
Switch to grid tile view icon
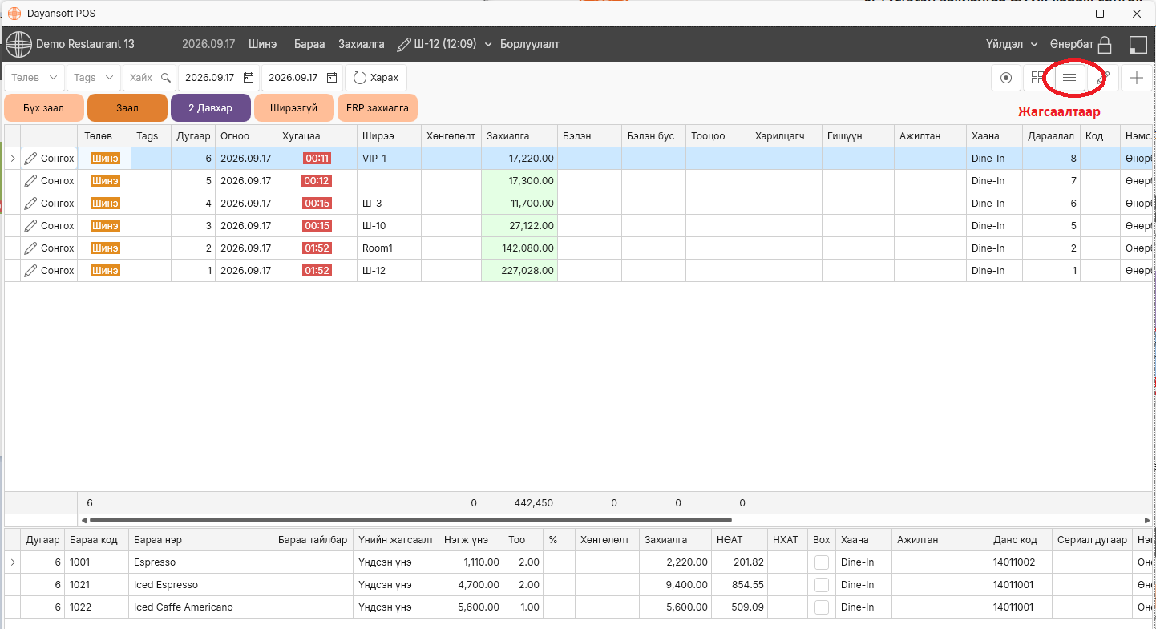tap(1038, 78)
